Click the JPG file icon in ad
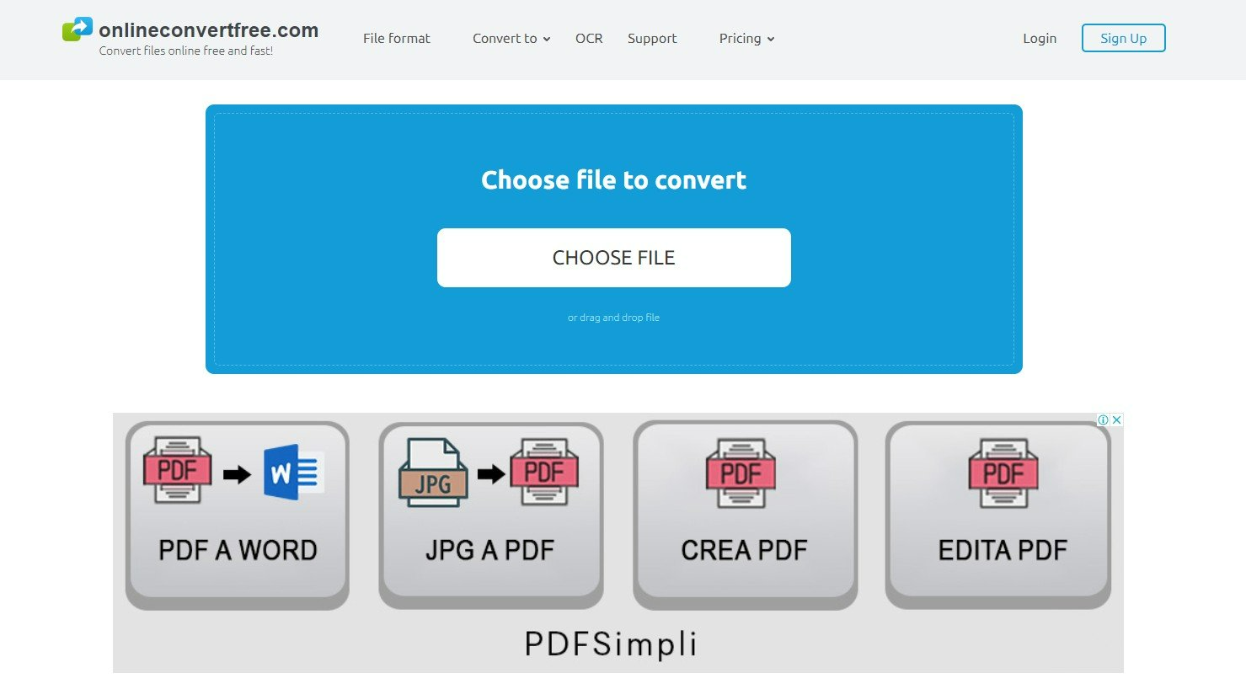Image resolution: width=1246 pixels, height=700 pixels. tap(432, 473)
